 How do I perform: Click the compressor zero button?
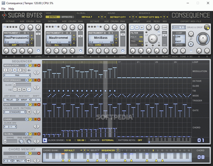click(x=191, y=44)
